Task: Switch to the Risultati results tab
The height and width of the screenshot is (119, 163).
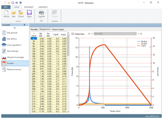Action: coord(34,29)
